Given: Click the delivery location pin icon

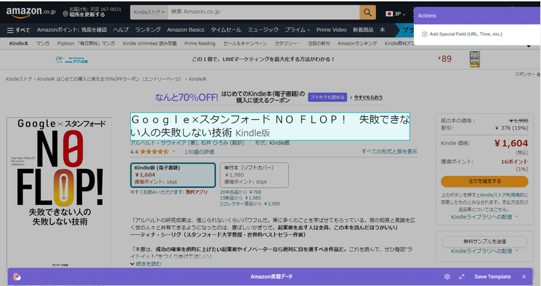Looking at the screenshot, I should click(x=65, y=14).
